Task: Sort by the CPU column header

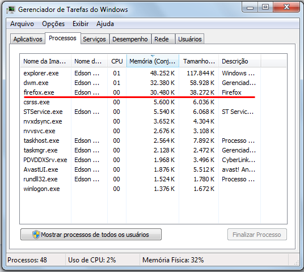Action: point(117,61)
